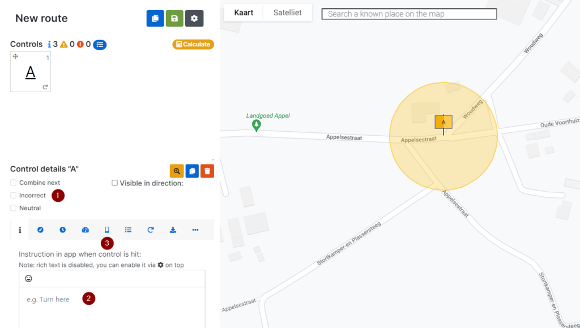Open route settings via the gear icon
This screenshot has height=328, width=580.
[194, 19]
